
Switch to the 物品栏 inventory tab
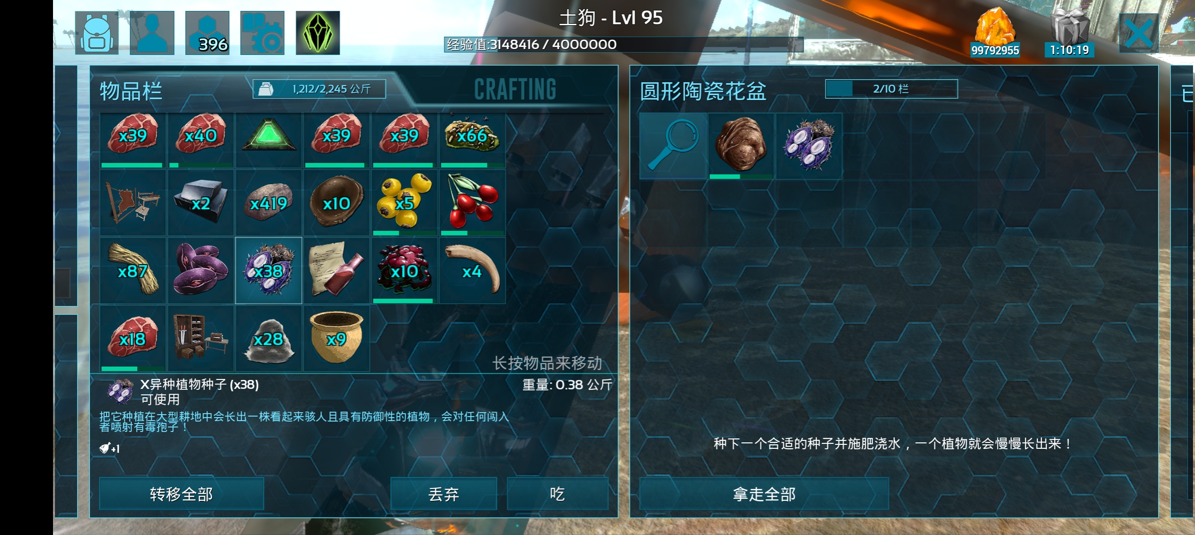coord(131,91)
